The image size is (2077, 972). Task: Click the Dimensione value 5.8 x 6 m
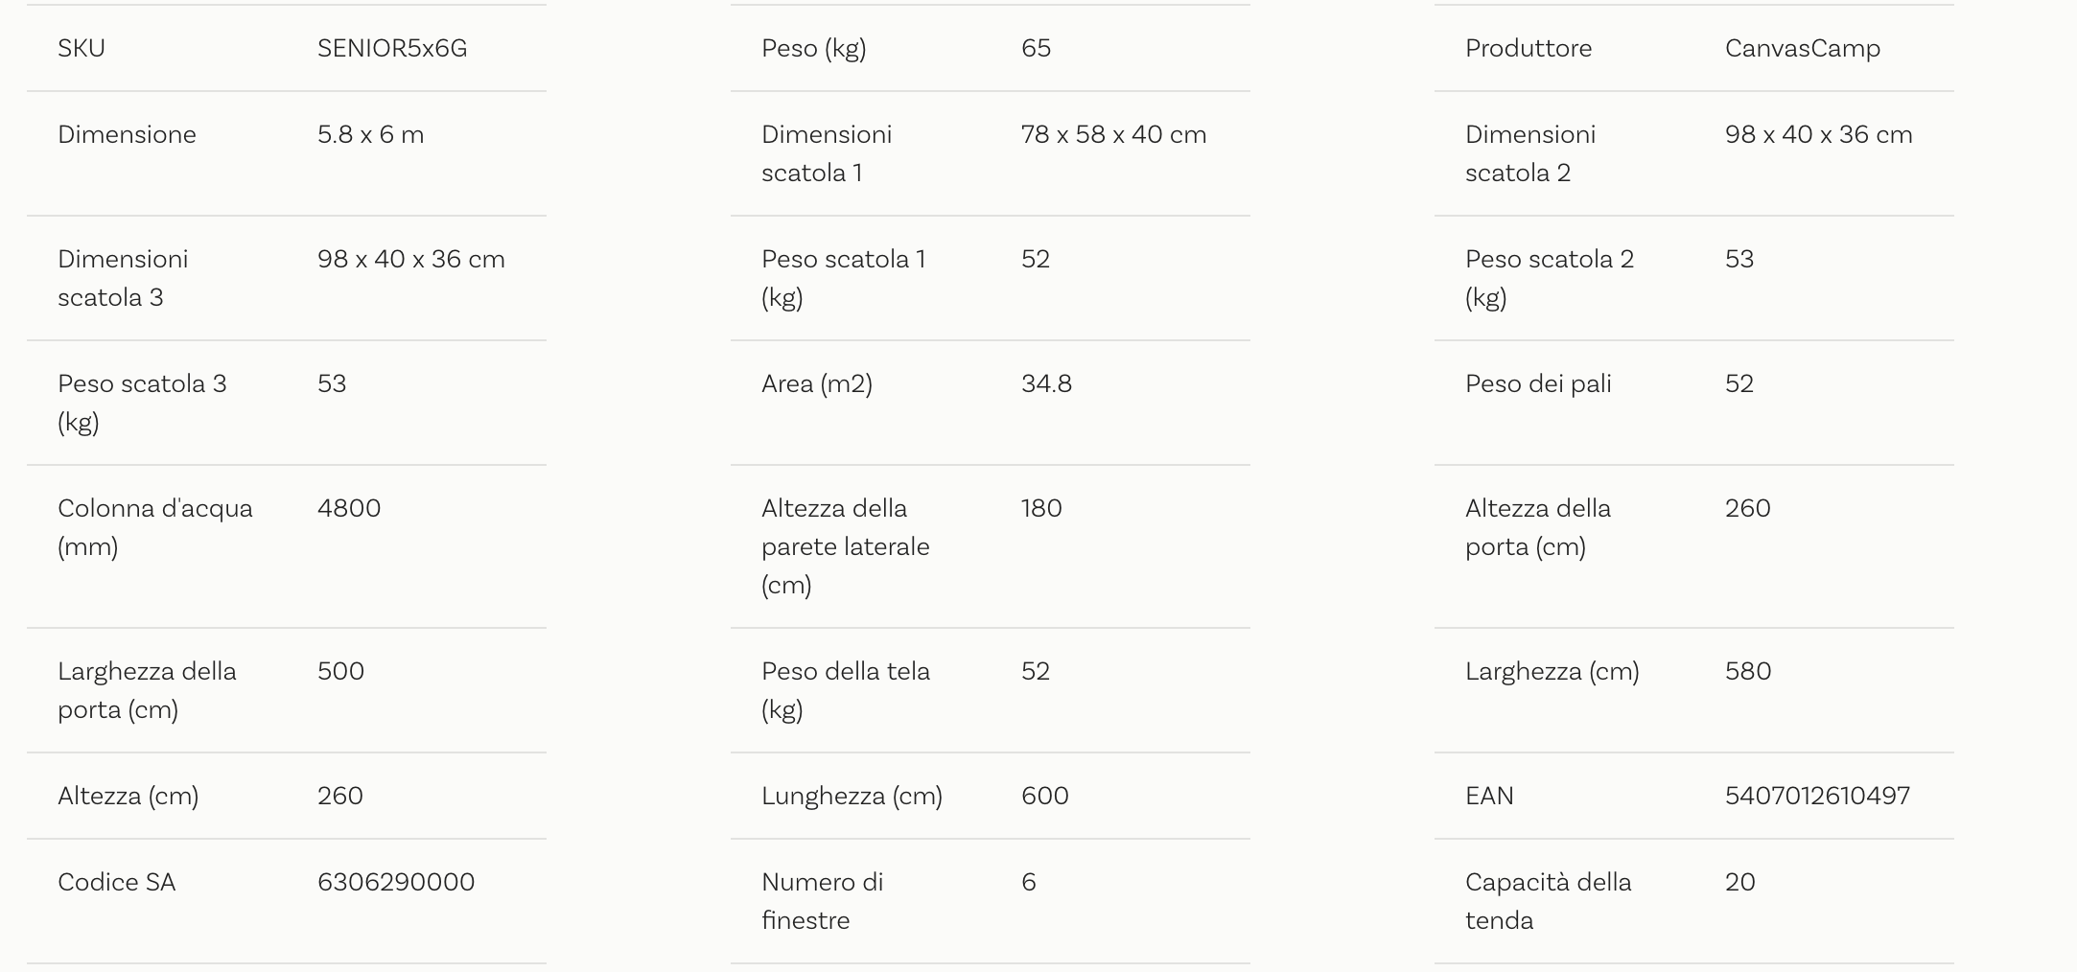coord(371,134)
